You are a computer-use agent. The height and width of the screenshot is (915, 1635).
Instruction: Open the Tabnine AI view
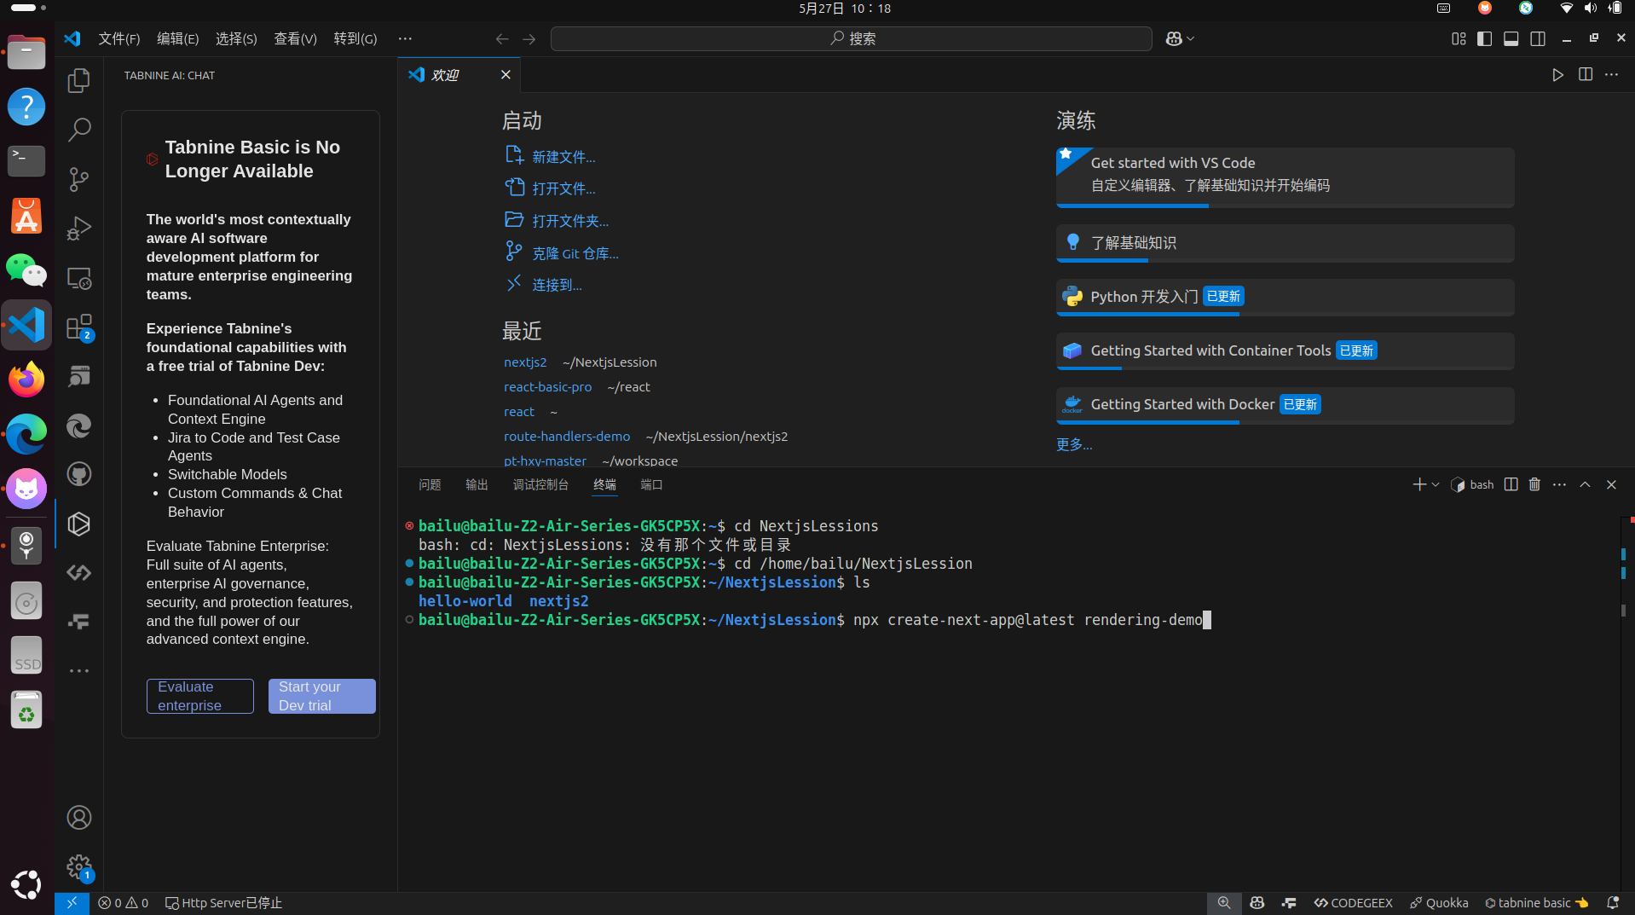(x=79, y=524)
